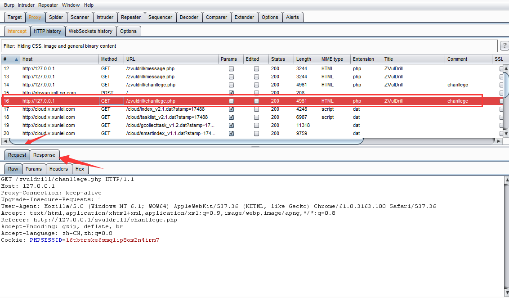Click the history horizontal scrollbar thumb
Viewport: 509px width, 298px height.
[186, 141]
